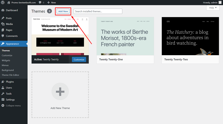223x124 pixels.
Task: Click the WordPress logo icon
Action: [x=3, y=3]
